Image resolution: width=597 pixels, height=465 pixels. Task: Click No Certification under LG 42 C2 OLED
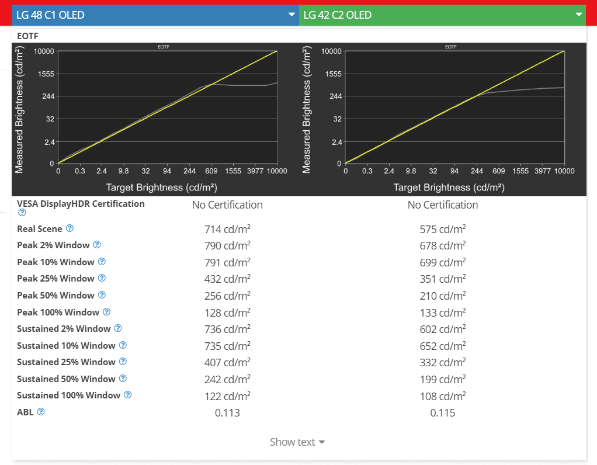(443, 205)
